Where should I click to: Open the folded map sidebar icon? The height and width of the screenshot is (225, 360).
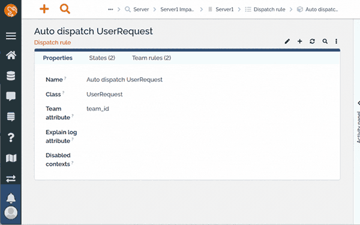tap(11, 158)
